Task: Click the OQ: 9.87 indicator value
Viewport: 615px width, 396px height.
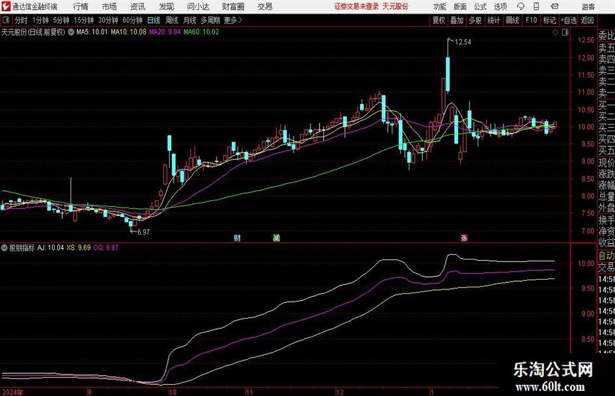Action: tap(106, 248)
